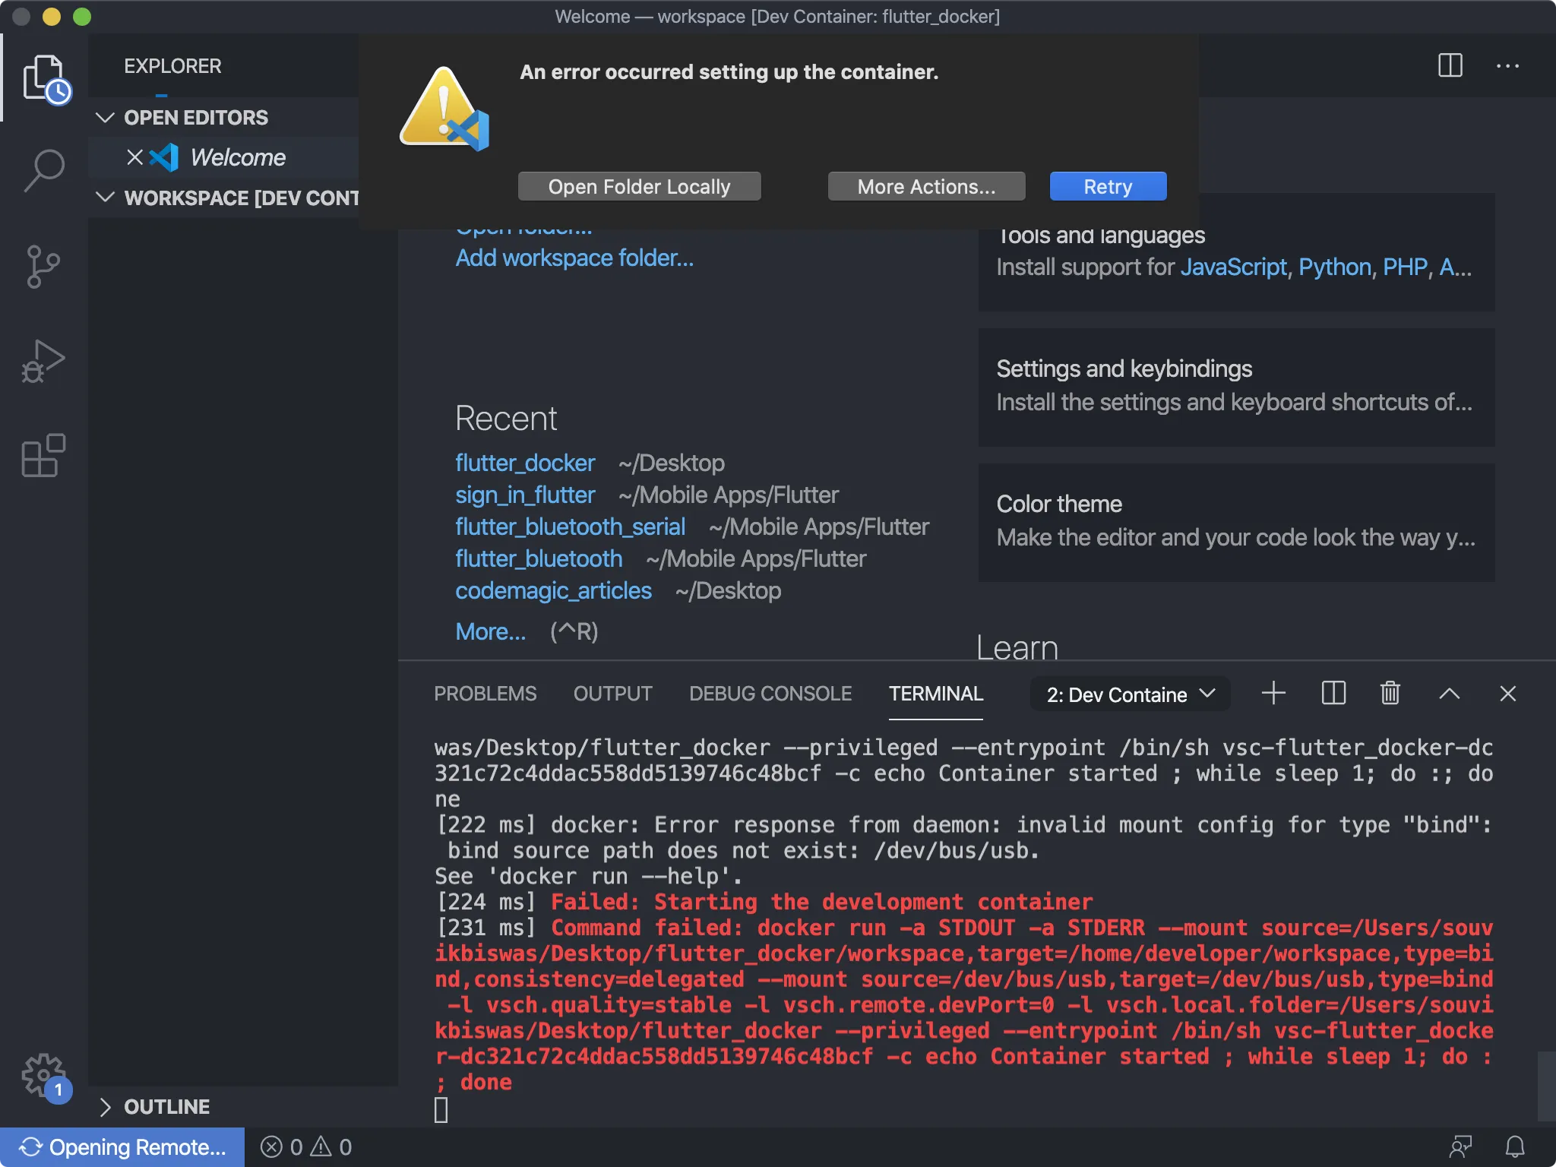
Task: Open the sign_in_flutter recent project link
Action: click(x=525, y=495)
